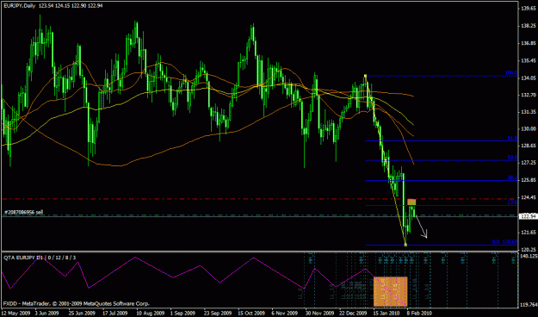Click the 131.35 price axis label
538x317 pixels.
(x=528, y=112)
